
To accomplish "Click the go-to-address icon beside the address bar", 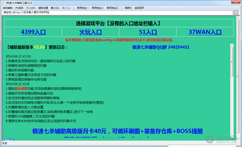I will point(236,12).
